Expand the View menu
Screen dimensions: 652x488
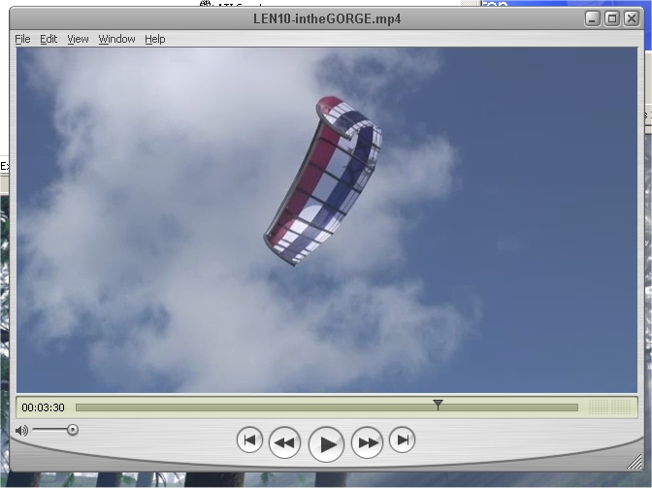78,39
